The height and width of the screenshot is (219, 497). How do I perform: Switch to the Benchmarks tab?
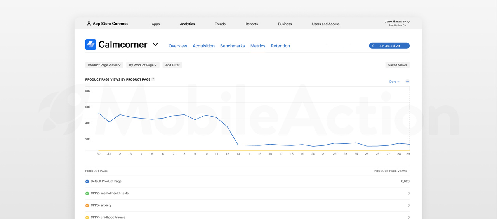click(233, 46)
